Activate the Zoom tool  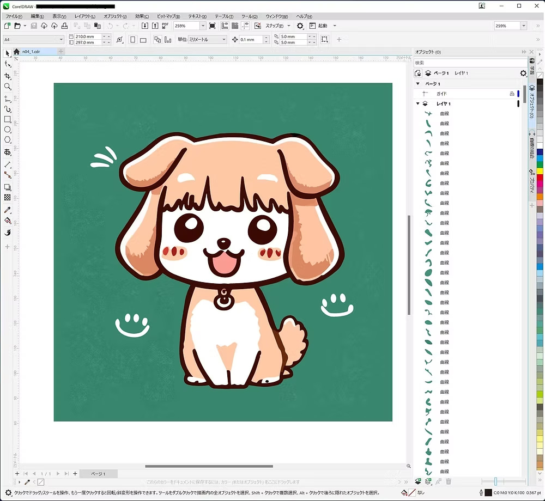coord(7,86)
